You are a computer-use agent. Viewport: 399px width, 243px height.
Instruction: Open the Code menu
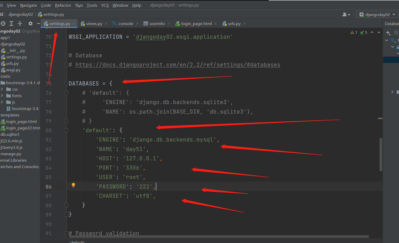46,5
